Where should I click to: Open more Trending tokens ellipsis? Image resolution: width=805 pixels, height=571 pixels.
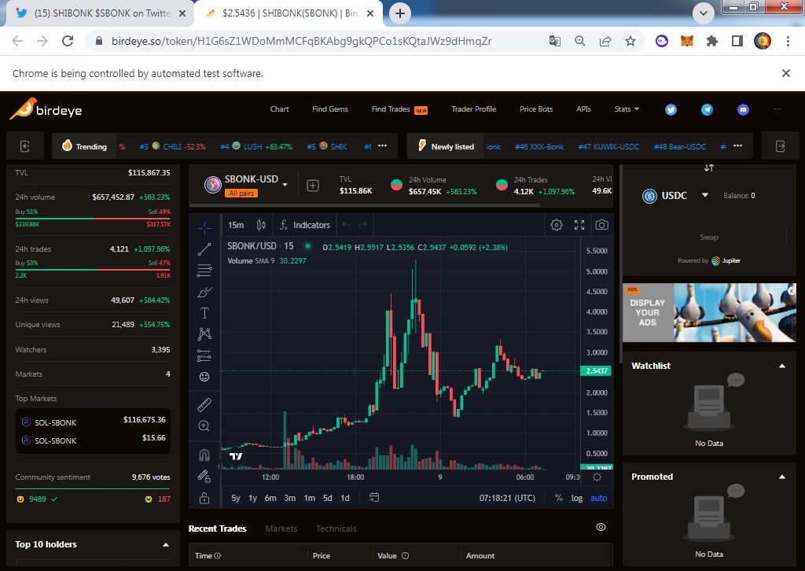(x=383, y=146)
